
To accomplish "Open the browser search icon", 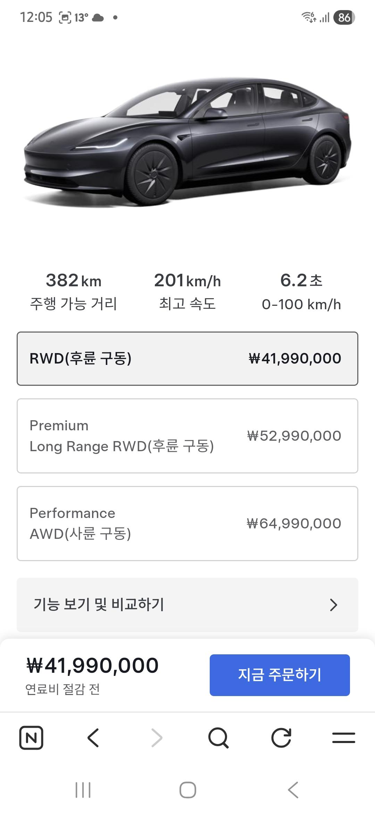I will pyautogui.click(x=218, y=737).
